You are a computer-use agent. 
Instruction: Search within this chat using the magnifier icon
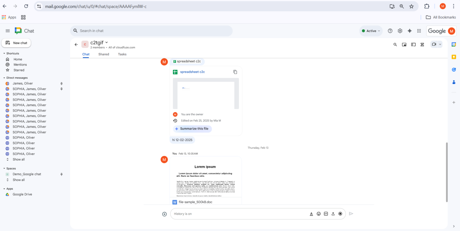[x=395, y=44]
